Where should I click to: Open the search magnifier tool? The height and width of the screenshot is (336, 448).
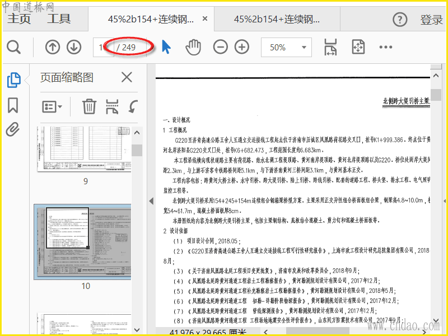pyautogui.click(x=13, y=47)
